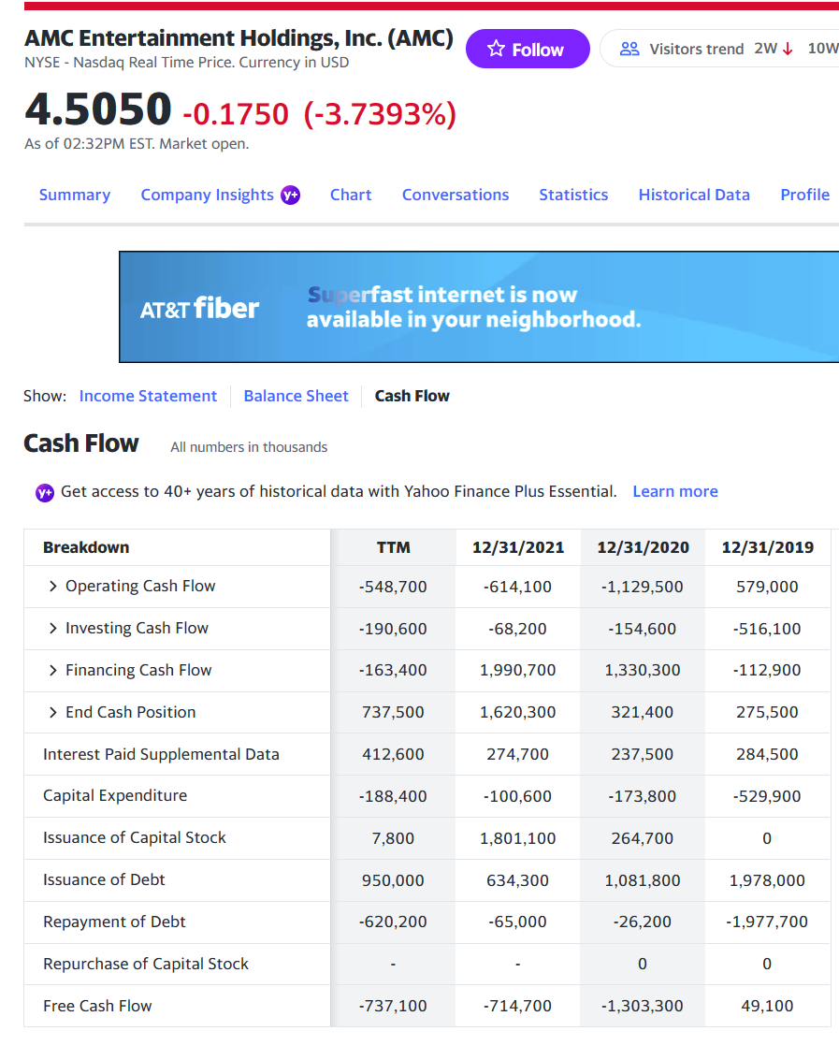Click the Y+ badge beside Yahoo Finance Plus message

tap(45, 492)
